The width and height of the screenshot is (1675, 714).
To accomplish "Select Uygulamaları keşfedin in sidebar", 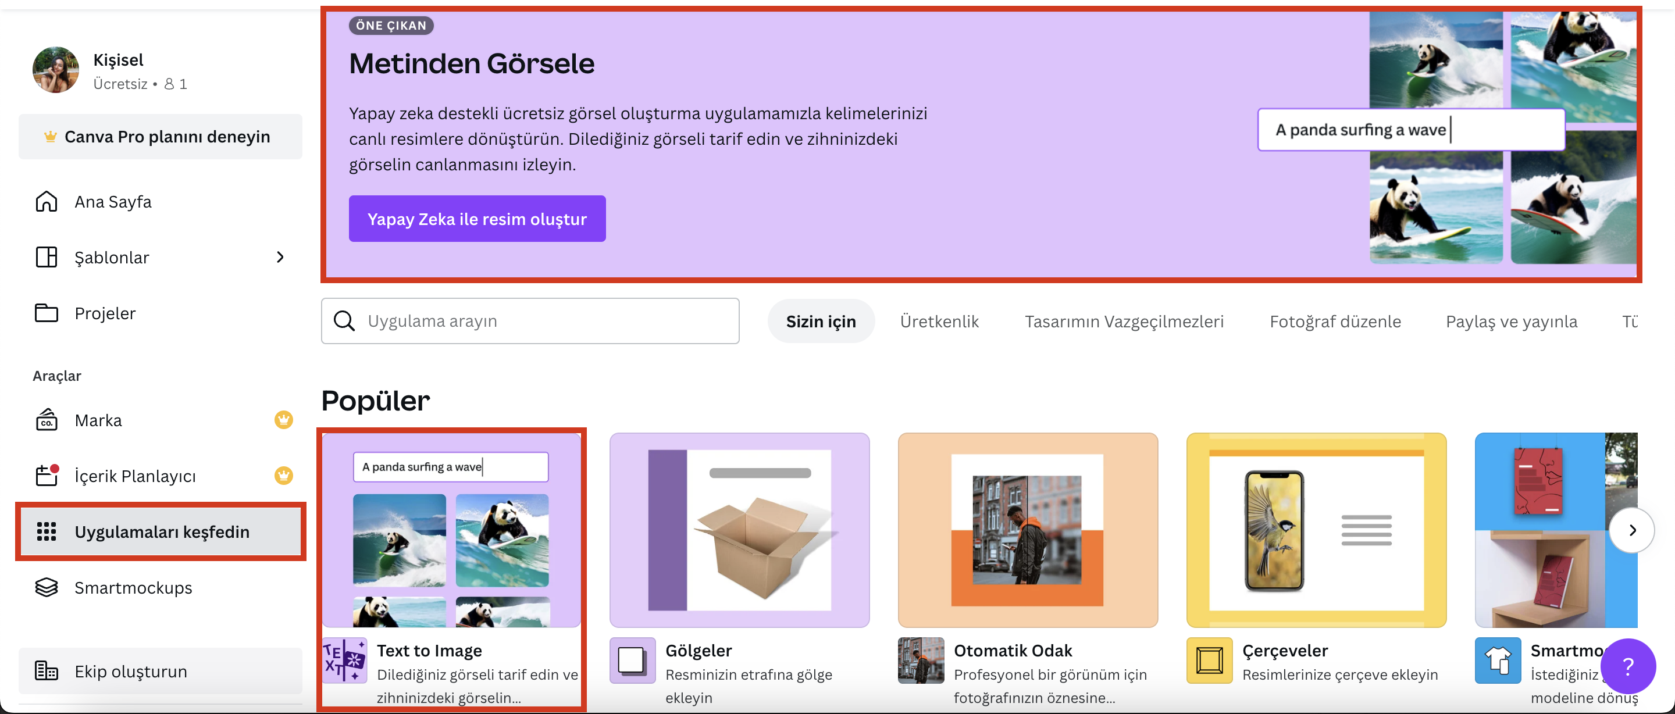I will [161, 532].
